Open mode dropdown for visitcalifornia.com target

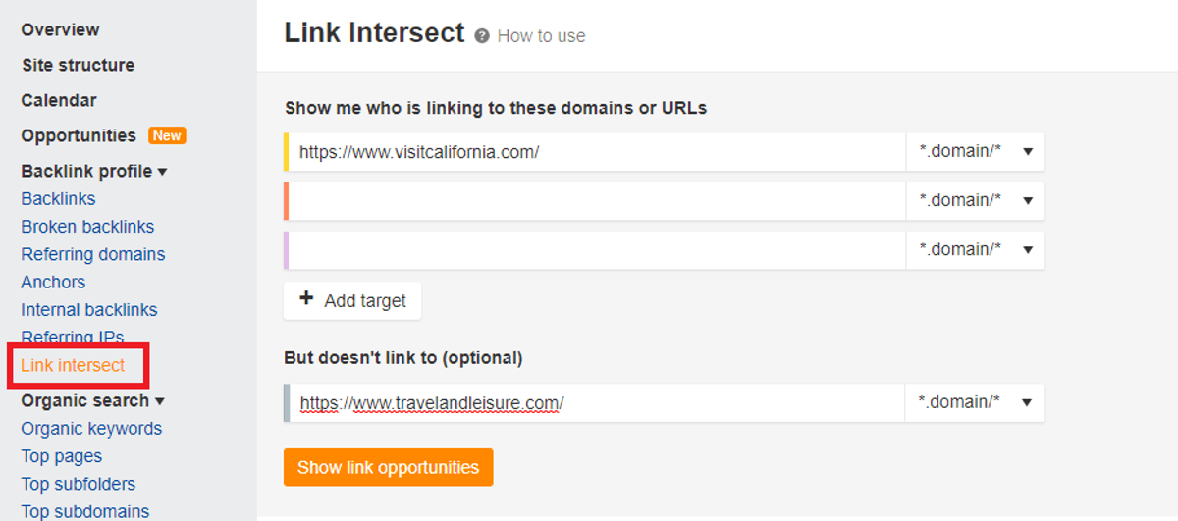975,152
